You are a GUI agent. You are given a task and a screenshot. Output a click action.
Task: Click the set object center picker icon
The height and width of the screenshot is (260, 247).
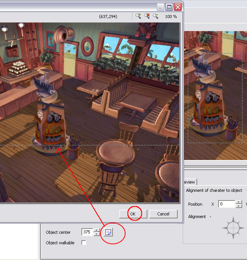click(108, 232)
